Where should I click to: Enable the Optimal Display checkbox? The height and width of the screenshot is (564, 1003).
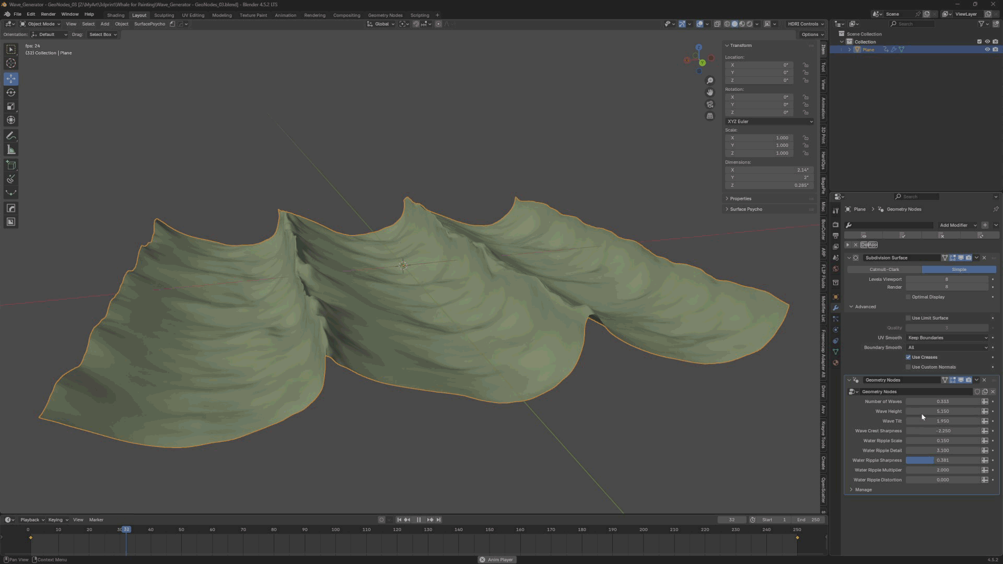tap(908, 297)
